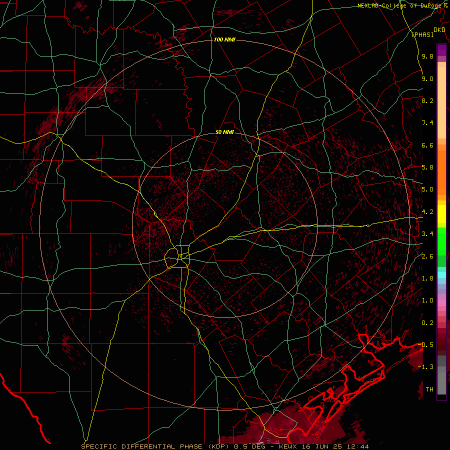Click the 8.2 value on color scale
450x450 pixels.
tap(427, 101)
